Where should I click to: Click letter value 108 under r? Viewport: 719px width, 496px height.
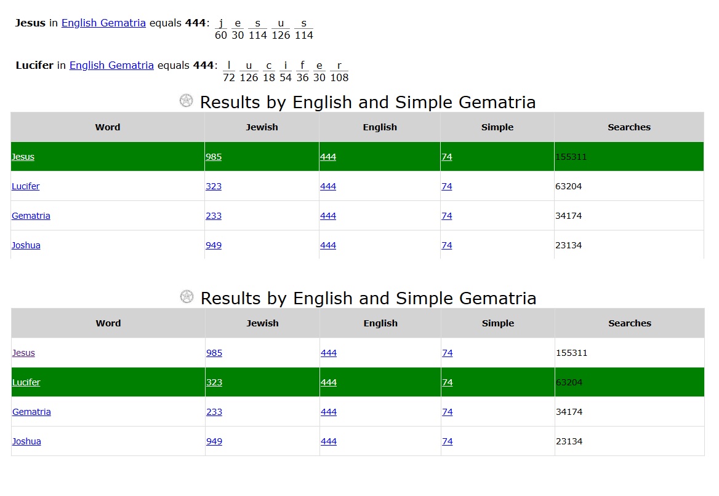[339, 78]
